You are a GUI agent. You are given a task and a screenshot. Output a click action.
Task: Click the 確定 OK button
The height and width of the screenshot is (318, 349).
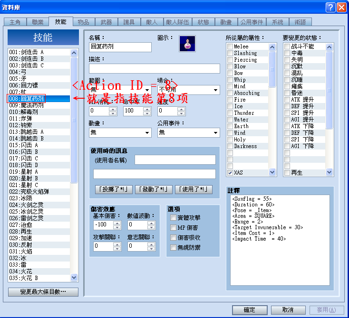[x=250, y=310]
